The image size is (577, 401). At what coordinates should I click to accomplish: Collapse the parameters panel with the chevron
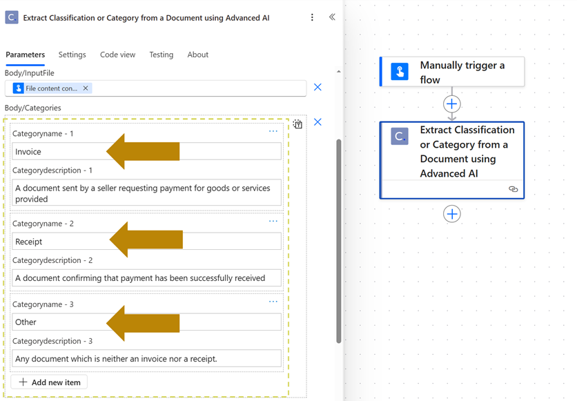332,17
